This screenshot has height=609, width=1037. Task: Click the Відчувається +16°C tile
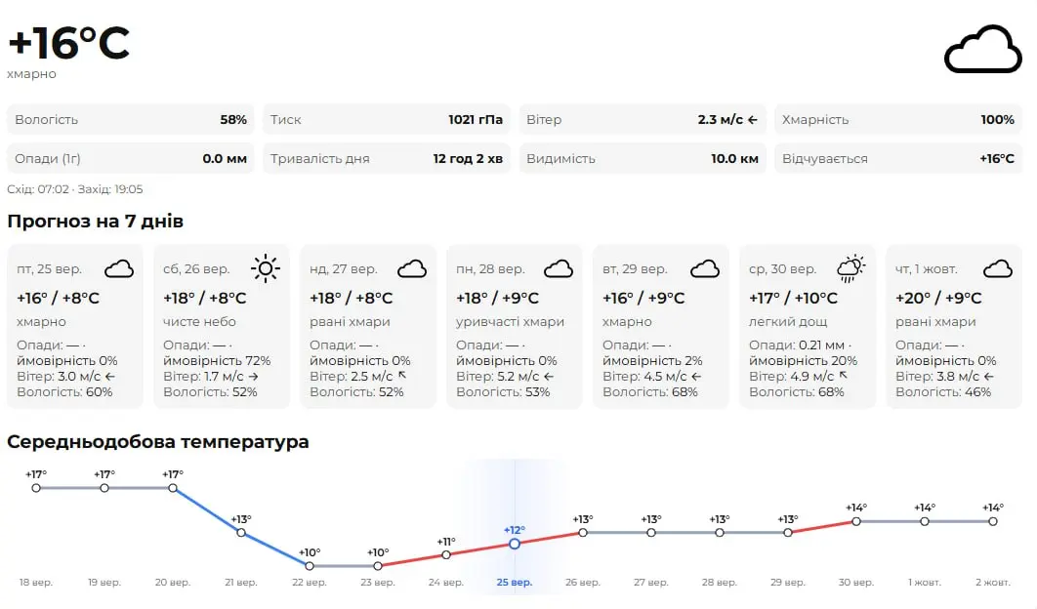(898, 159)
